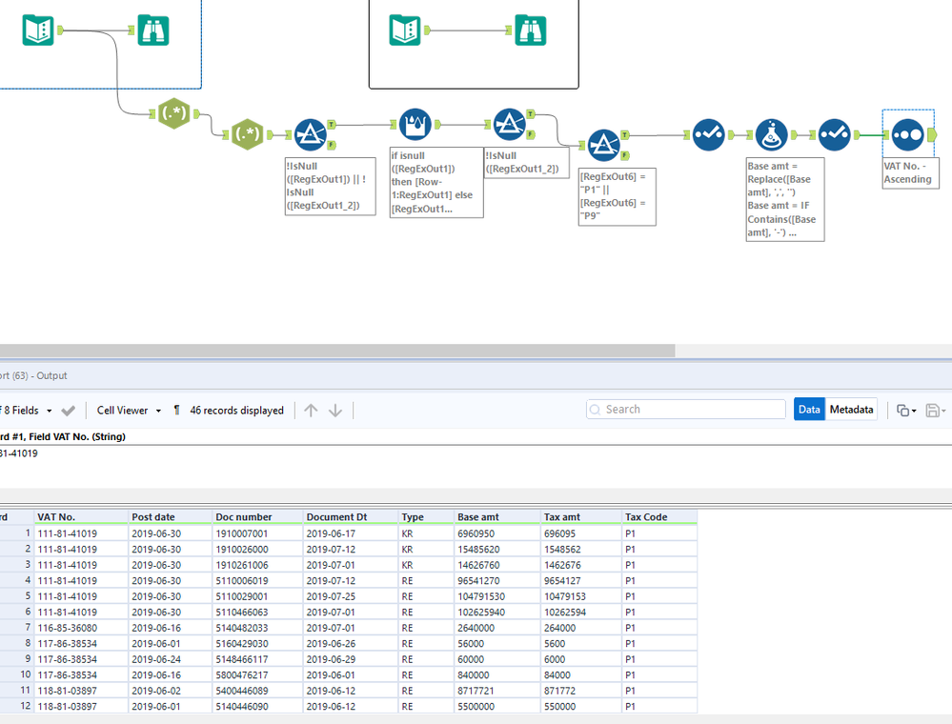Screen dimensions: 952x724
Task: Click the Document Dt column header
Action: pyautogui.click(x=351, y=517)
